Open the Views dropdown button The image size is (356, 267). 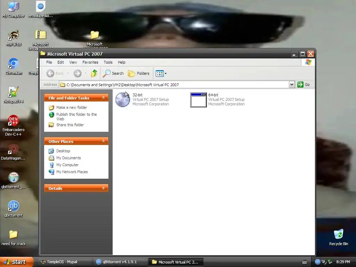[161, 73]
